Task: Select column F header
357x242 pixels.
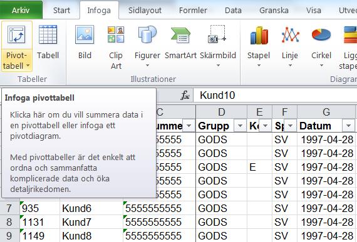Action: coord(285,112)
